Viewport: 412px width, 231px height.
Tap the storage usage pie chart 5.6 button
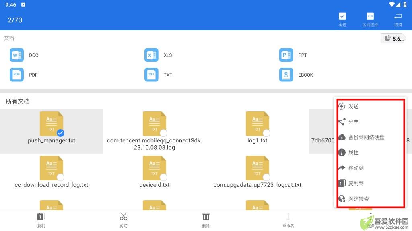tap(393, 38)
